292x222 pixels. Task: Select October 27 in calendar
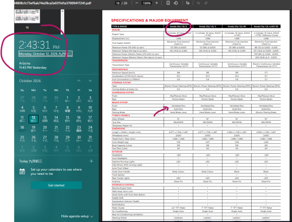[x=45, y=139]
